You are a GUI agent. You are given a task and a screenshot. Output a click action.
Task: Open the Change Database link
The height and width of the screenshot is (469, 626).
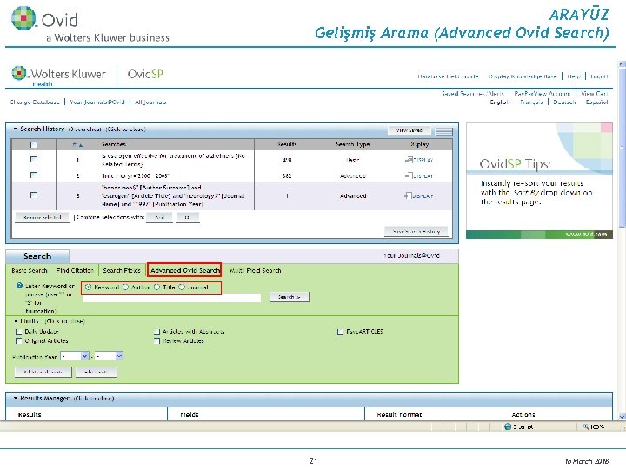tap(34, 102)
